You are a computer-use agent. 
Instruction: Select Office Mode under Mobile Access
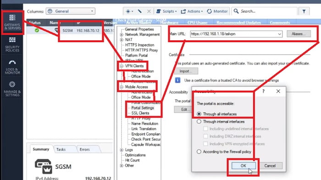pos(141,98)
